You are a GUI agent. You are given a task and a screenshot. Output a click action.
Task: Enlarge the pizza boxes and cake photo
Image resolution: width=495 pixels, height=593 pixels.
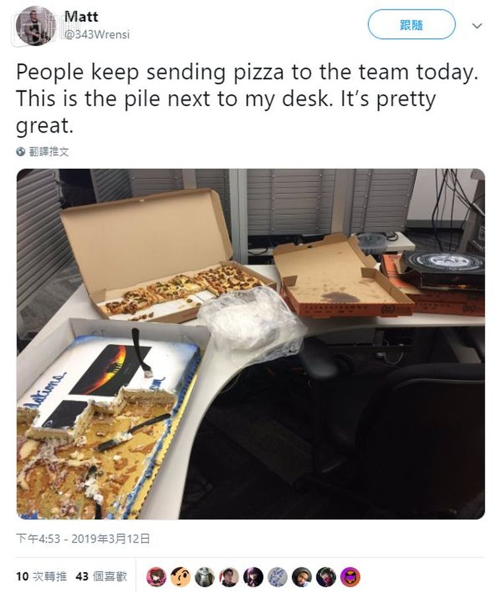click(x=251, y=344)
